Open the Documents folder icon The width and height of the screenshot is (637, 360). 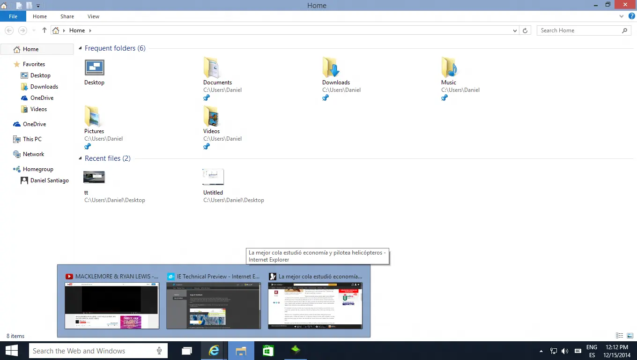click(x=211, y=68)
